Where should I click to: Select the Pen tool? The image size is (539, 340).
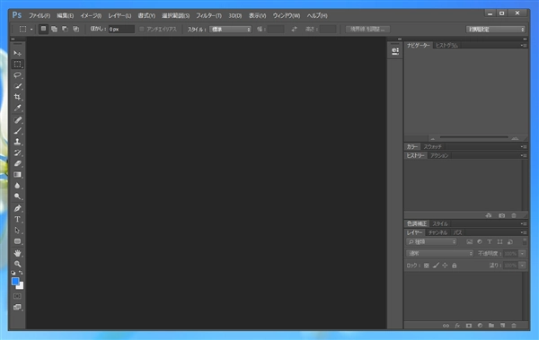coord(17,208)
